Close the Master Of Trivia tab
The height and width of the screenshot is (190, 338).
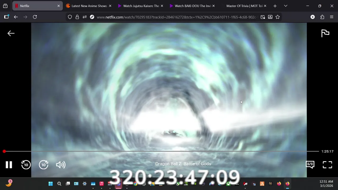[265, 6]
